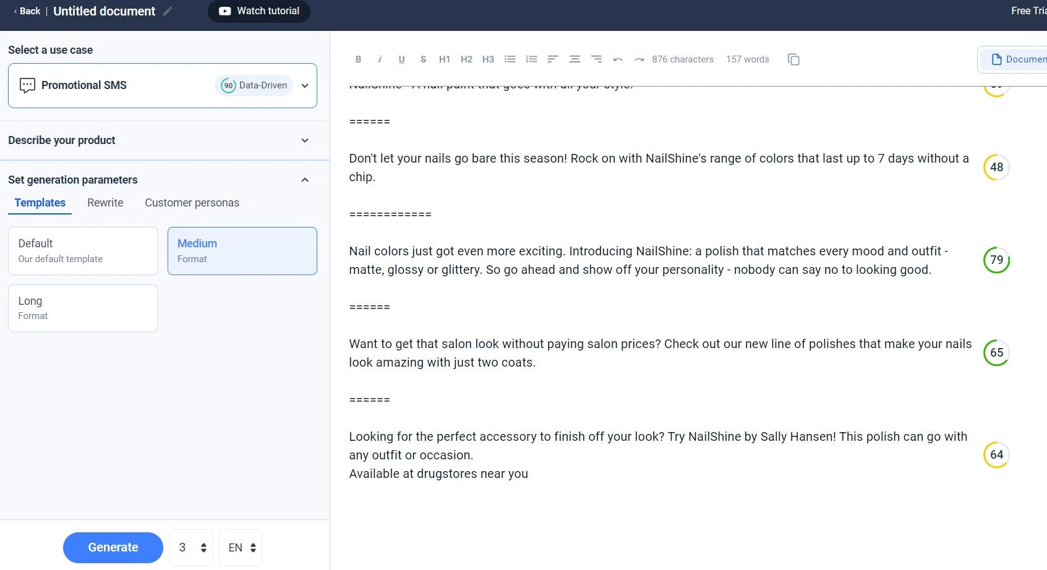Viewport: 1047px width, 570px height.
Task: Align text left
Action: [553, 59]
